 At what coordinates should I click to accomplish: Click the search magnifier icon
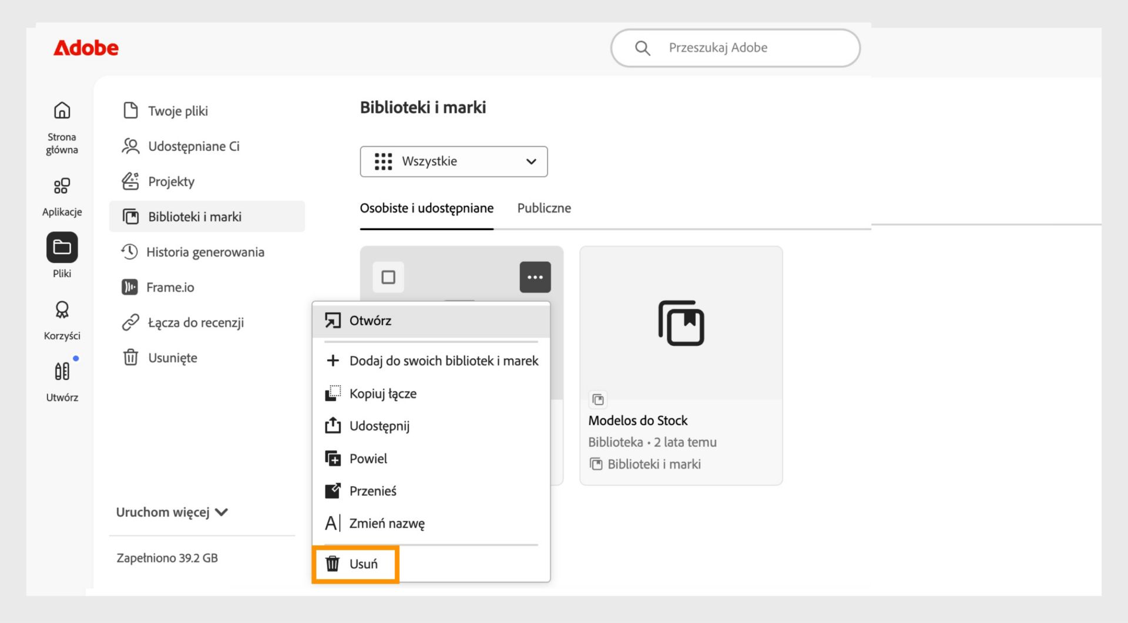(642, 48)
